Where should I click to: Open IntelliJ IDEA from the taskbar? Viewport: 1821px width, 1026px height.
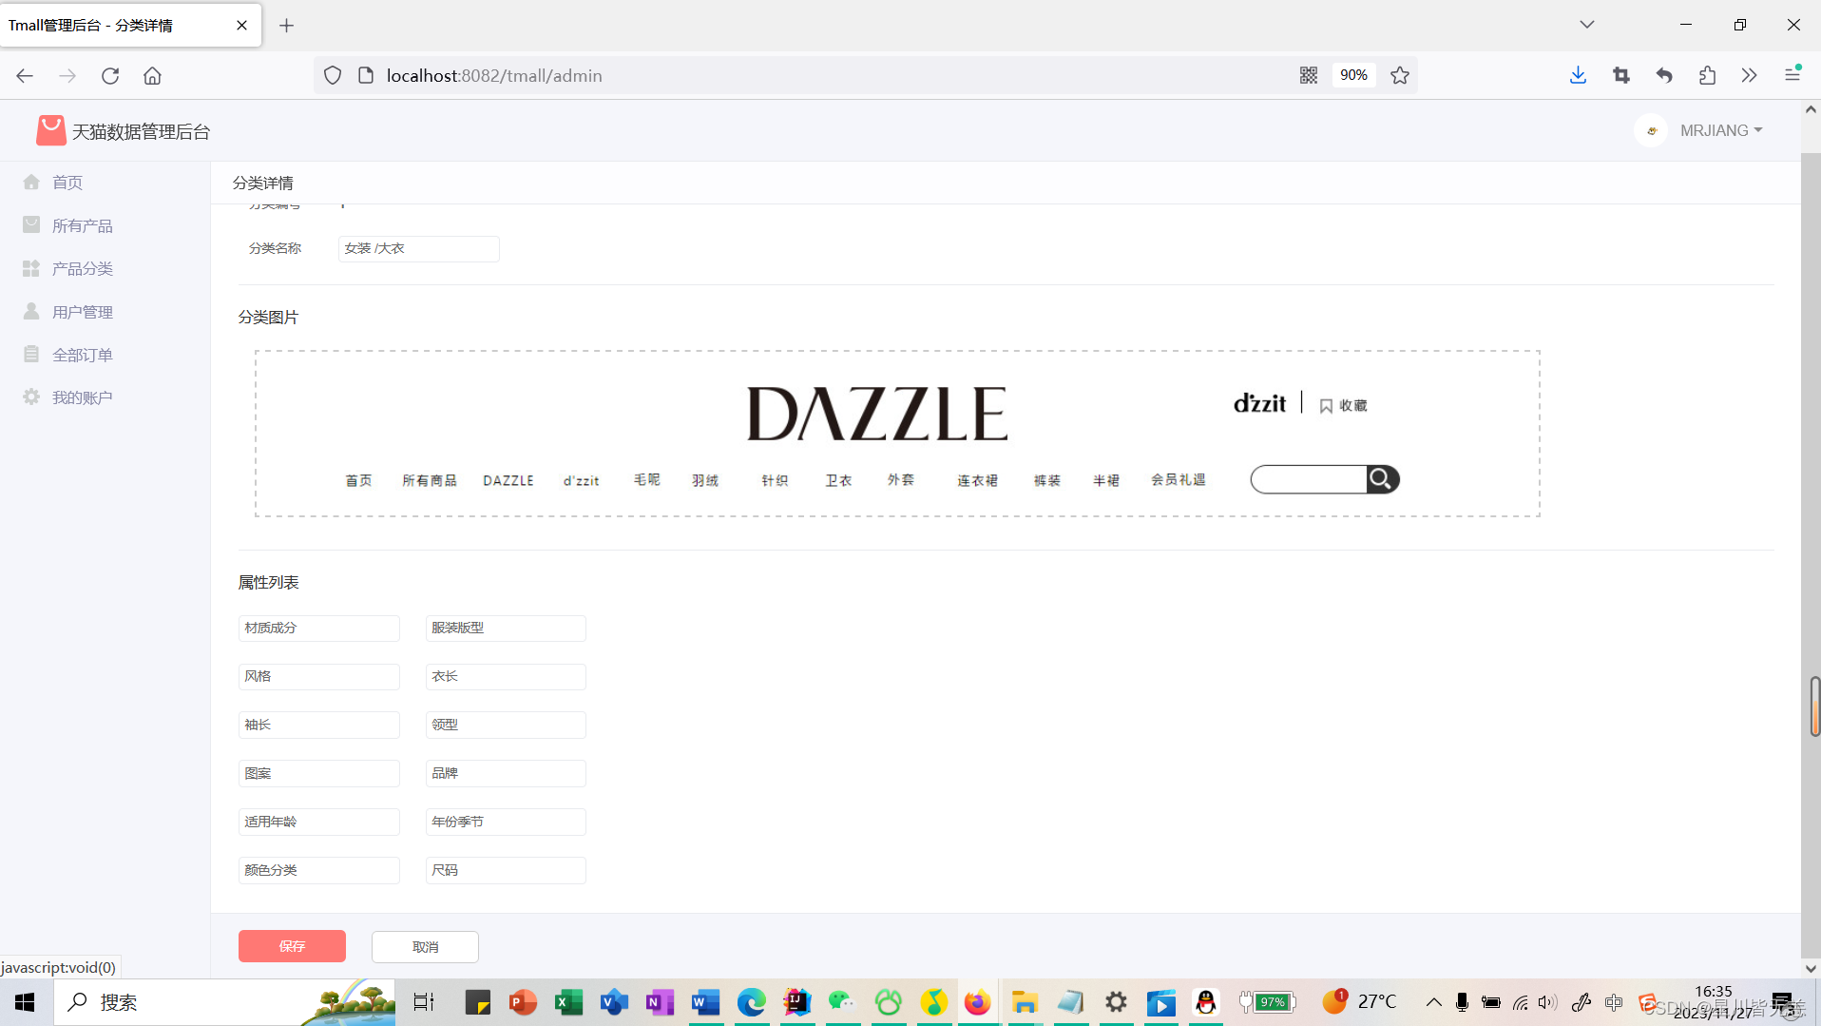pyautogui.click(x=796, y=1002)
